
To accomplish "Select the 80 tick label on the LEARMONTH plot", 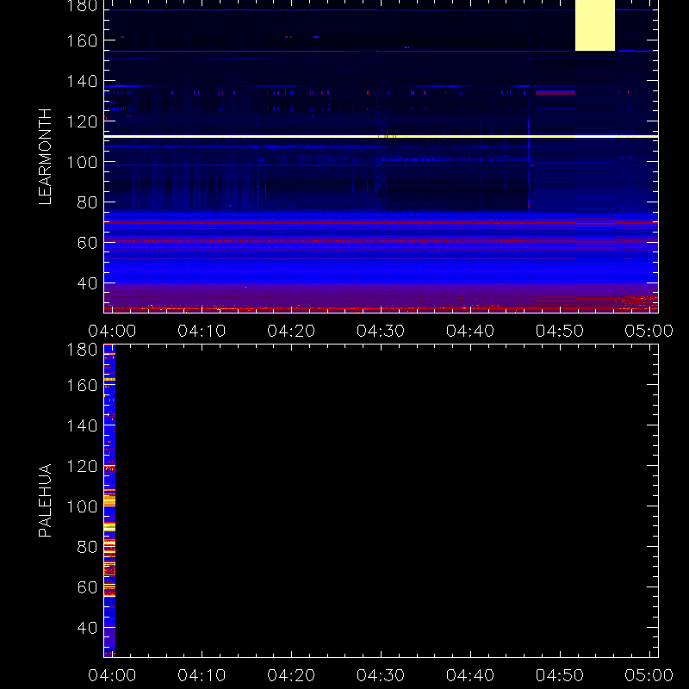I will click(87, 202).
